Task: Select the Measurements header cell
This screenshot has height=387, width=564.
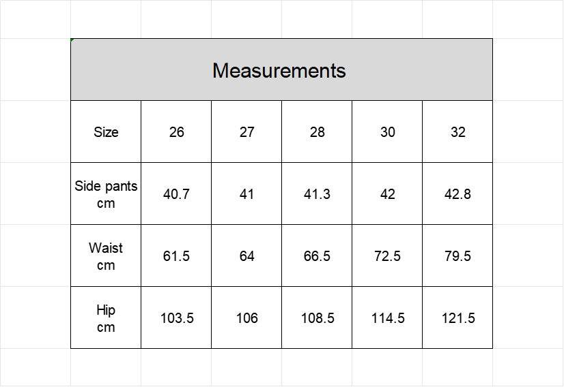Action: click(281, 69)
